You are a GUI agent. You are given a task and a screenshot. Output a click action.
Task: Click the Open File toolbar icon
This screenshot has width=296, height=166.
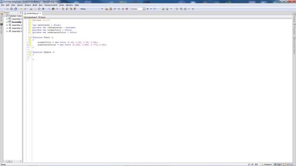[7, 9]
